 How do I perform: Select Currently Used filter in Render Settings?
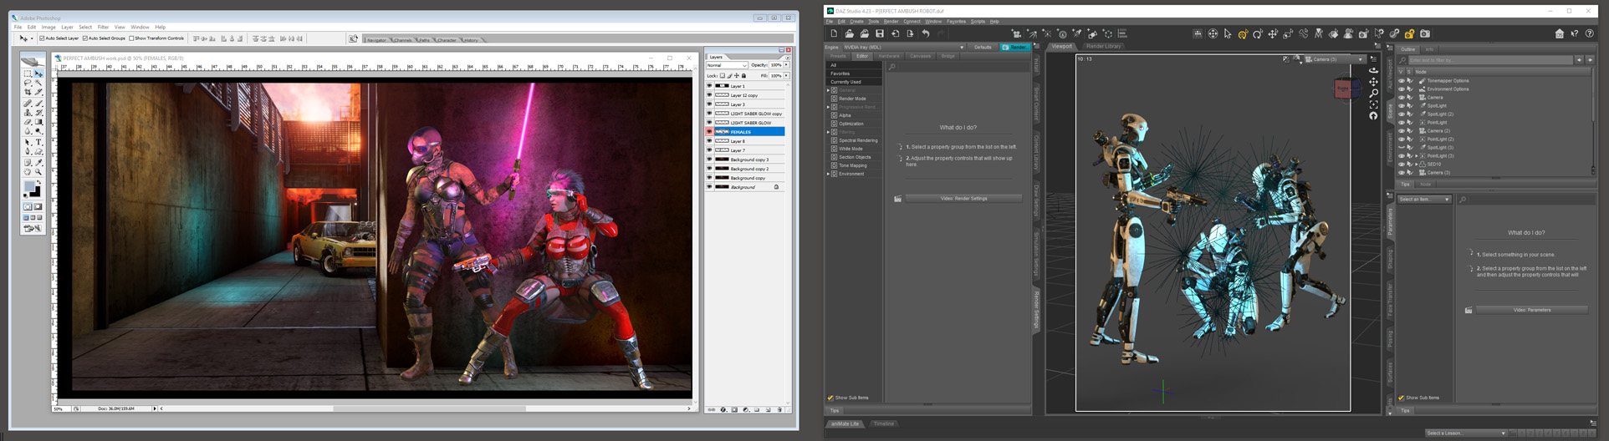[x=853, y=82]
